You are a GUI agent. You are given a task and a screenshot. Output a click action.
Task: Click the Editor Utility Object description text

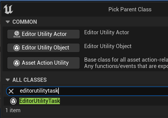tap(108, 46)
